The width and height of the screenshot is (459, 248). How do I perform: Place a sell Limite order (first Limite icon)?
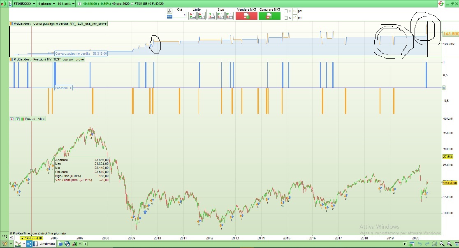(192, 16)
